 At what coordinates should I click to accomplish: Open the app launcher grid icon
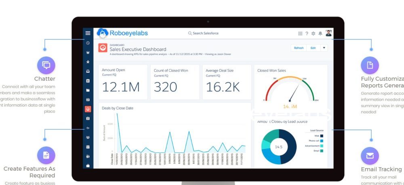point(300,33)
